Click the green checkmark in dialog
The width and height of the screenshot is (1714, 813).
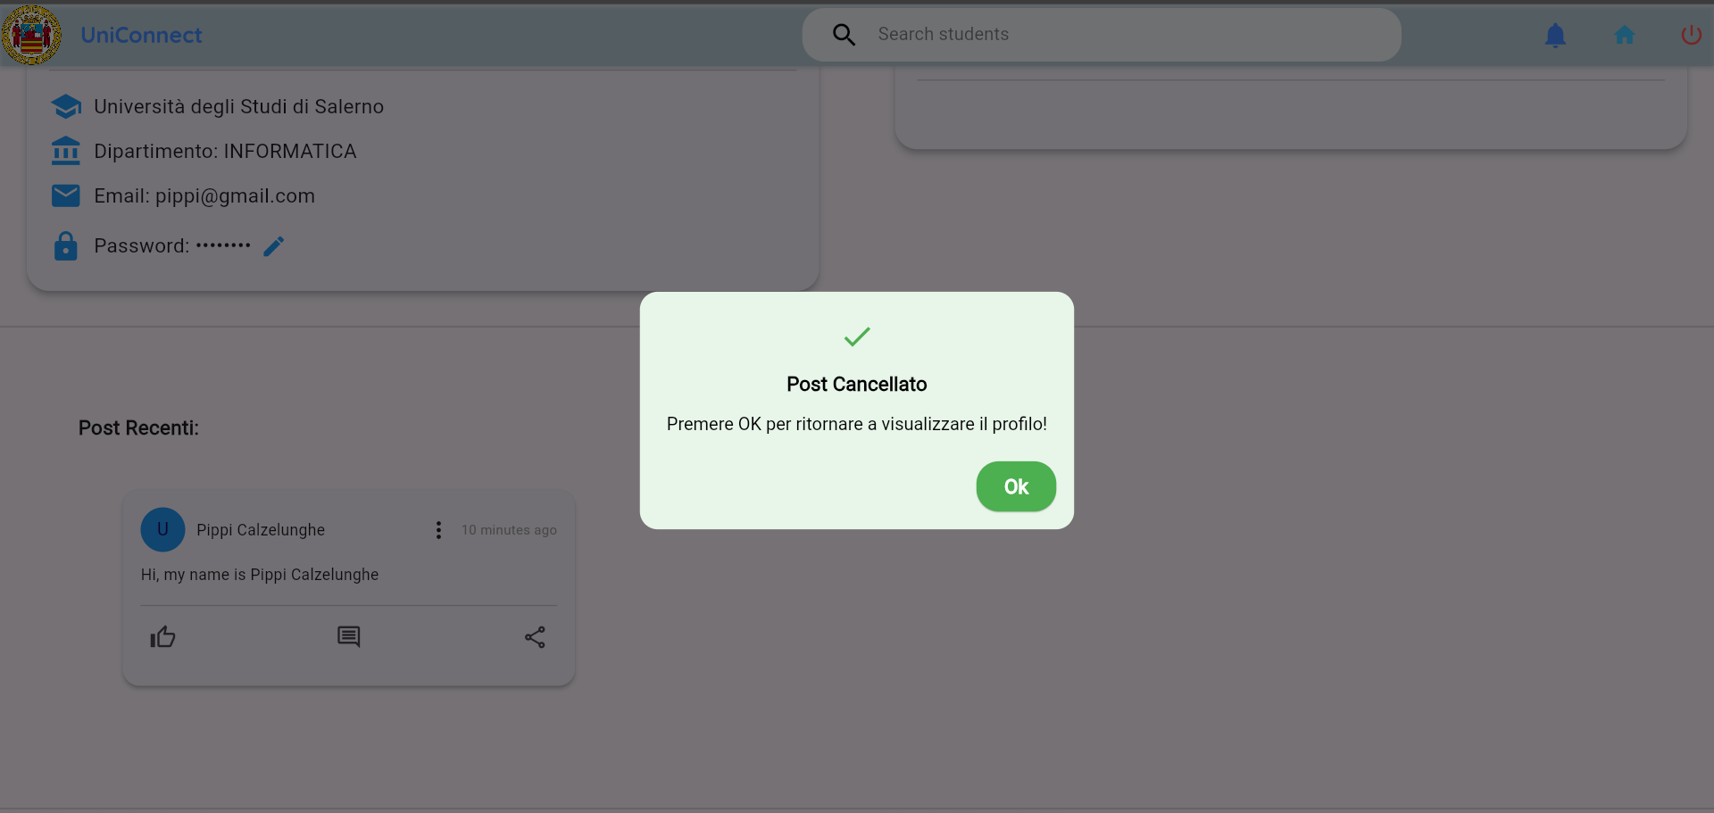(857, 336)
